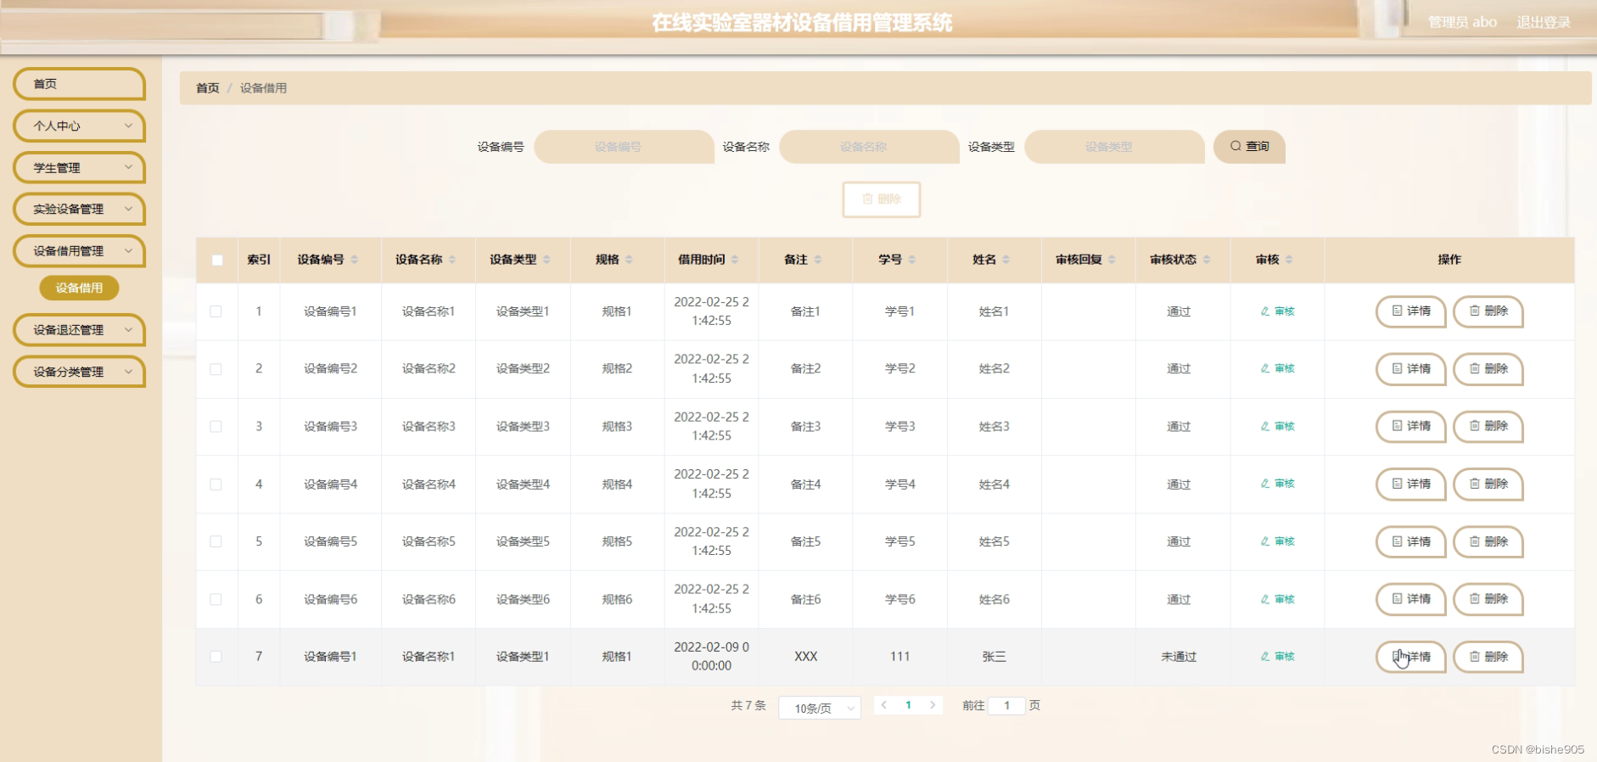Focus the 设备编号 search field
Image resolution: width=1597 pixels, height=762 pixels.
[x=624, y=147]
